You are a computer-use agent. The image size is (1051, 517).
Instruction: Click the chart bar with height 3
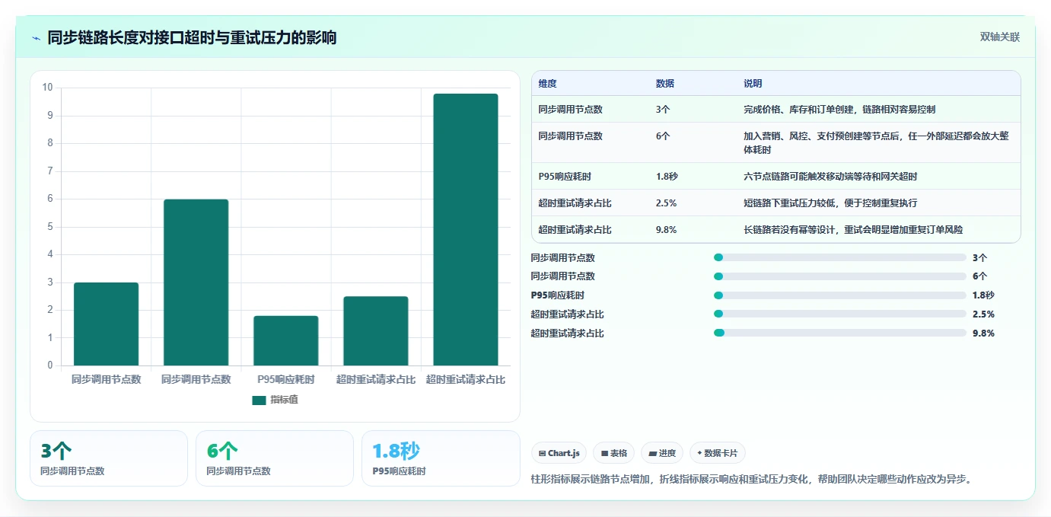(x=107, y=324)
